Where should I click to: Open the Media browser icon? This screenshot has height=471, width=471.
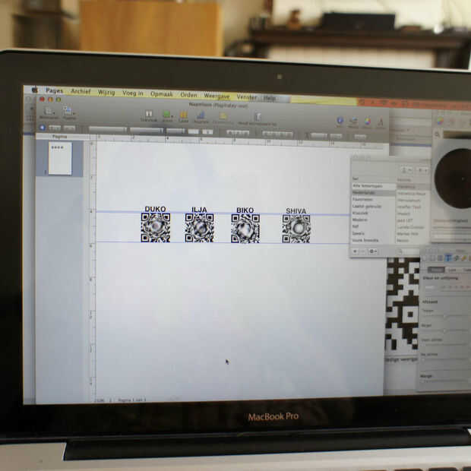coord(353,122)
